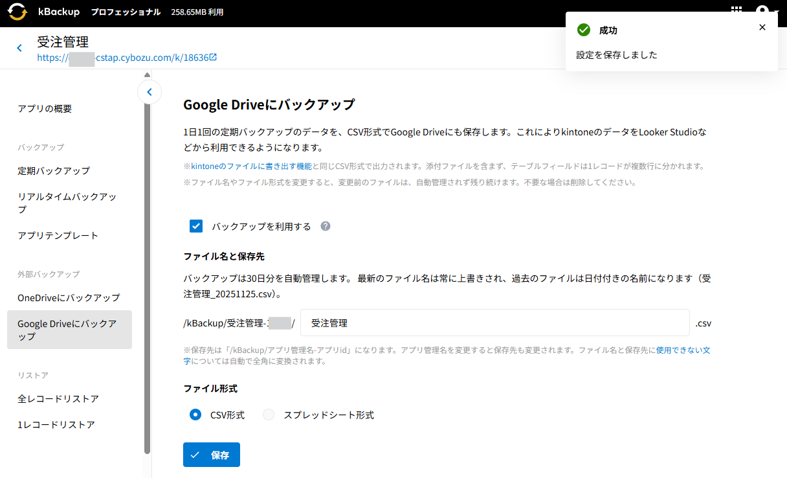Open the apps grid icon
The height and width of the screenshot is (478, 787).
point(737,11)
